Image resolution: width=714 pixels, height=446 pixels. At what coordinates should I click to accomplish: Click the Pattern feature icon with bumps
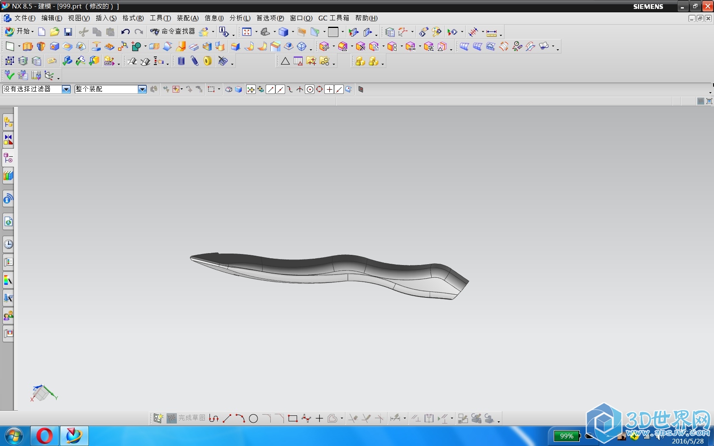pyautogui.click(x=110, y=47)
